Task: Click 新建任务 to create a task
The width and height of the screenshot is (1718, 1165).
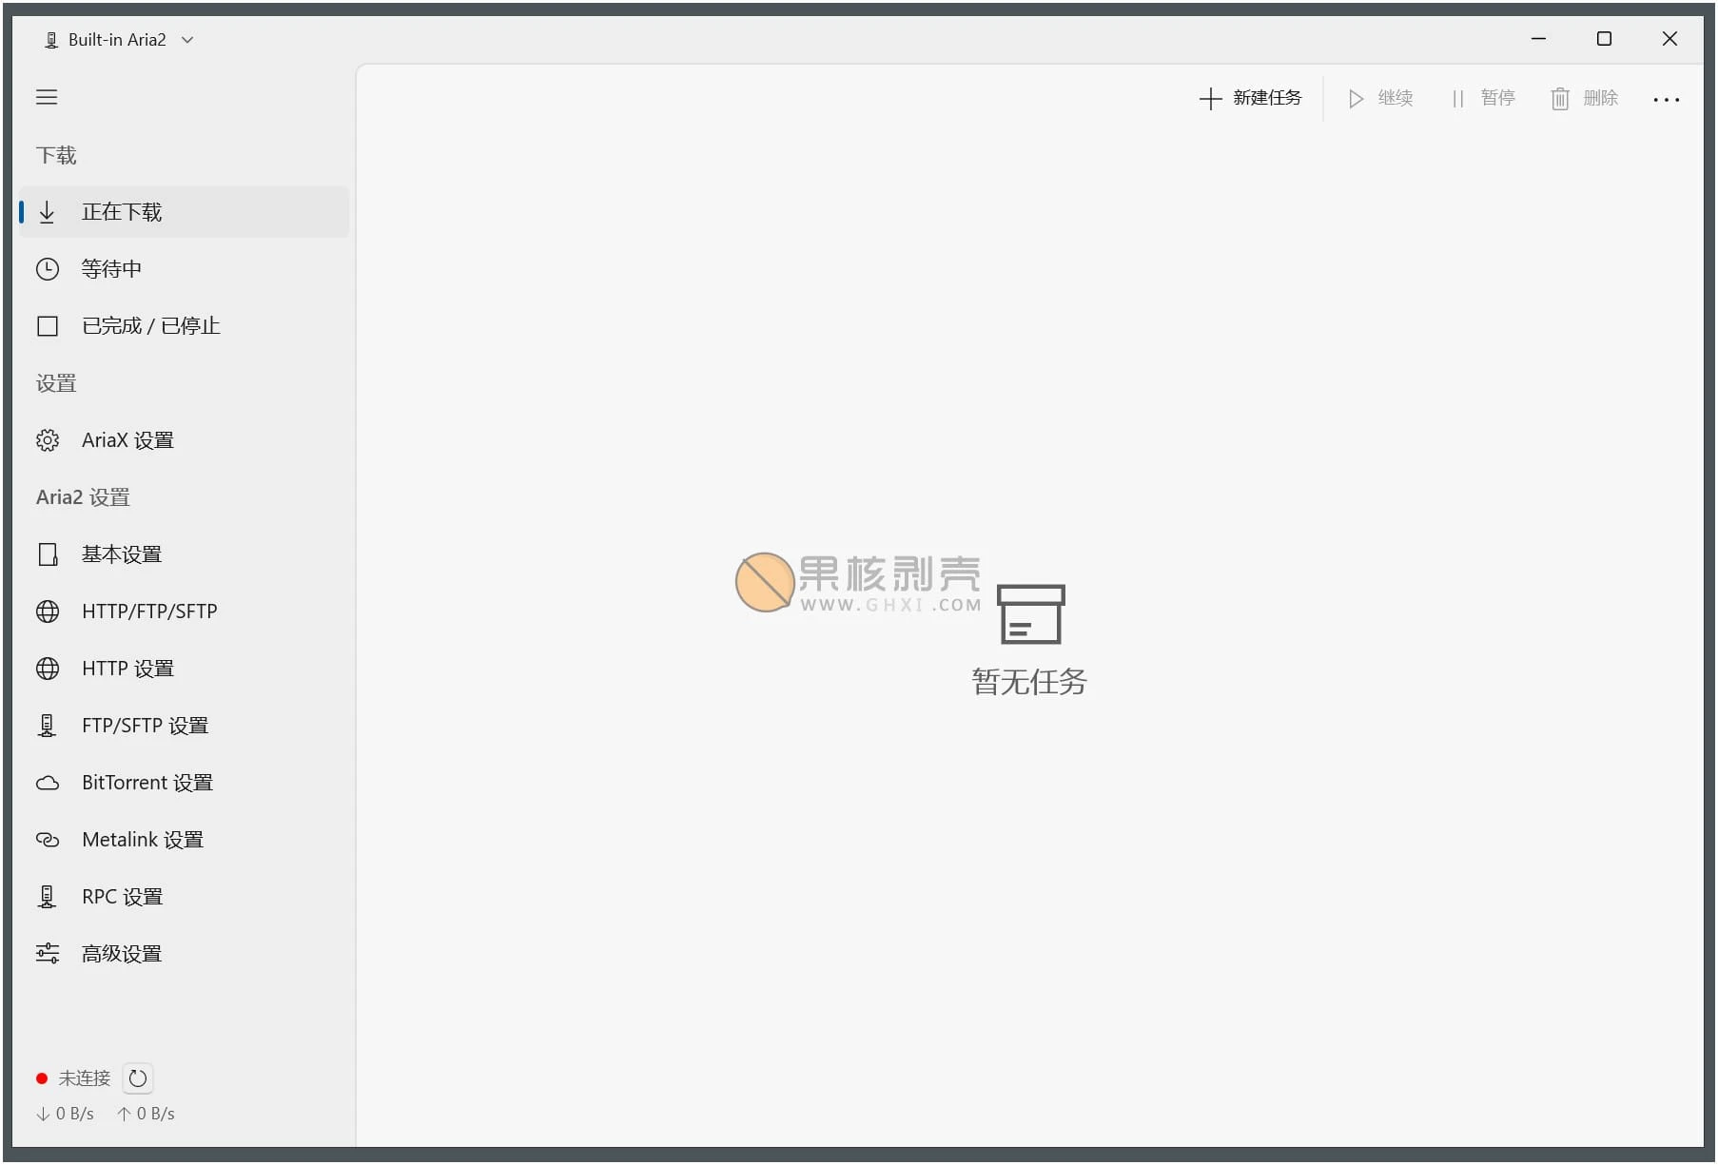Action: [x=1250, y=98]
